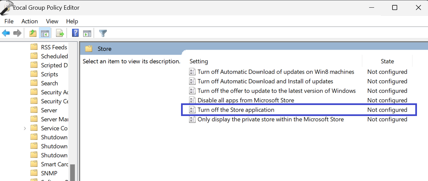Select the Smart Card folder in tree
This screenshot has height=181, width=428.
[x=54, y=164]
